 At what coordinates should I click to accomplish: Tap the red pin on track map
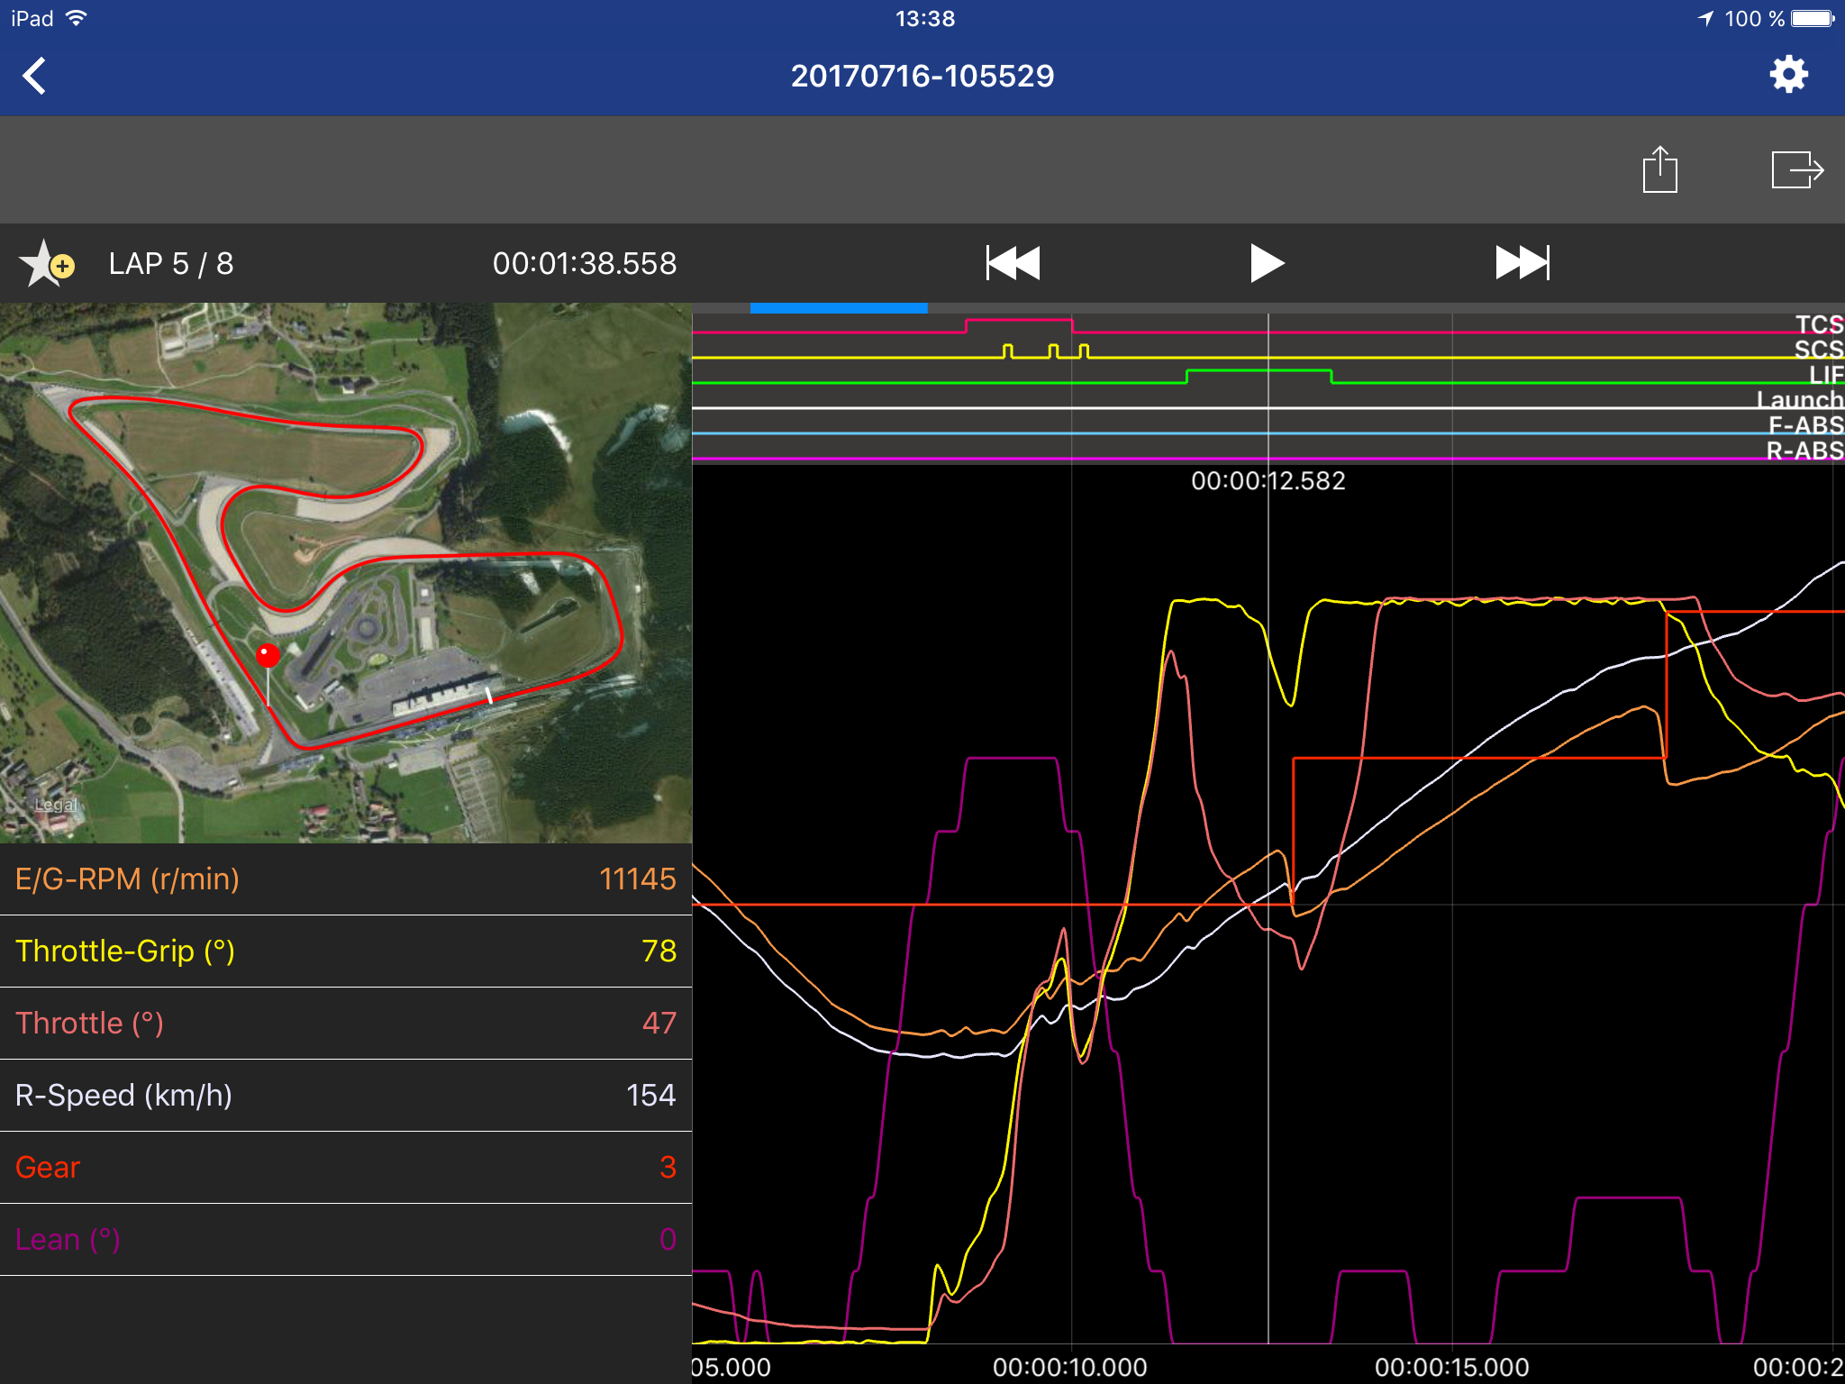point(268,655)
